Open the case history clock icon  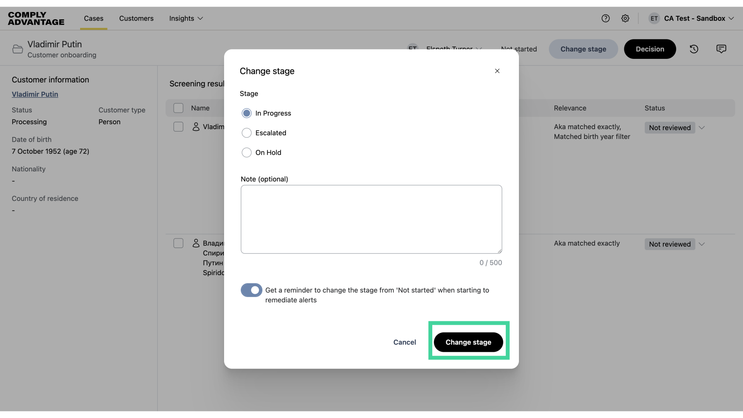coord(694,49)
